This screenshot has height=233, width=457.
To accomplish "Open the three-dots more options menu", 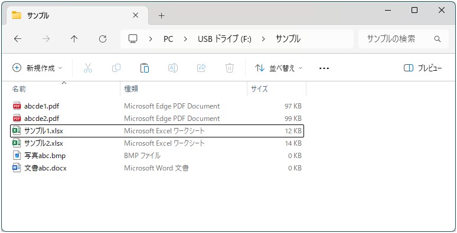I will pos(324,68).
